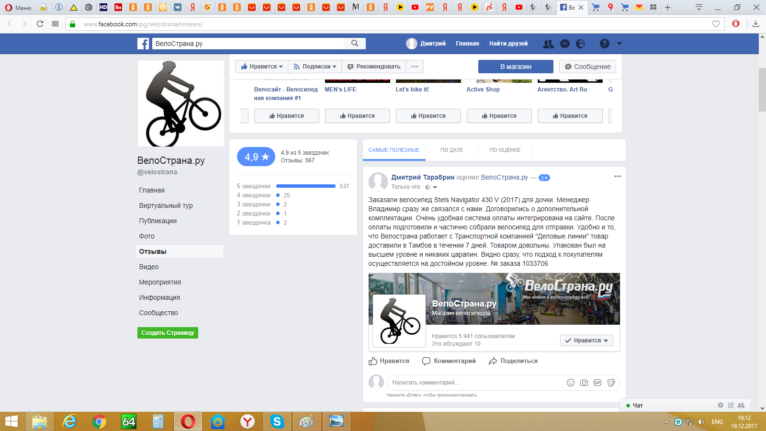The width and height of the screenshot is (766, 431).
Task: Attach photo with camera icon in comment
Action: click(584, 383)
